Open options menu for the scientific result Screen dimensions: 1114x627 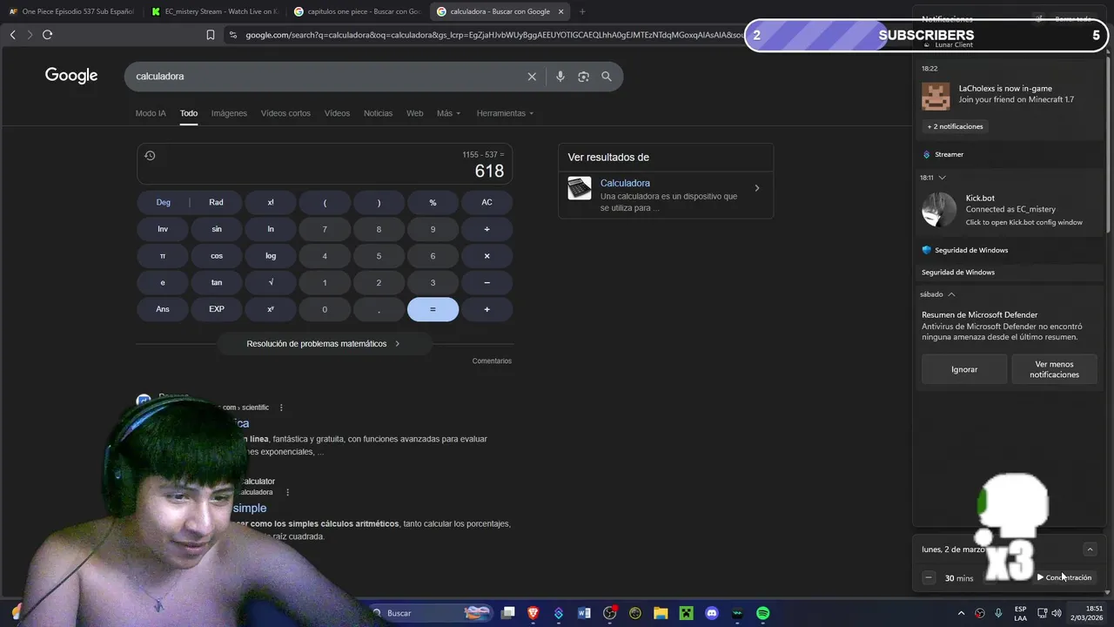281,408
